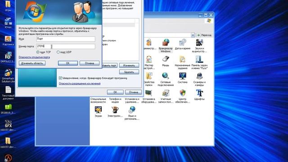Screen dimensions: 288x162
Task: Open Язык и региональные стандарты icon
Action: point(132,113)
